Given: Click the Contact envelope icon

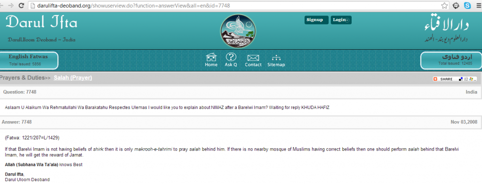Looking at the screenshot, I should coord(253,58).
